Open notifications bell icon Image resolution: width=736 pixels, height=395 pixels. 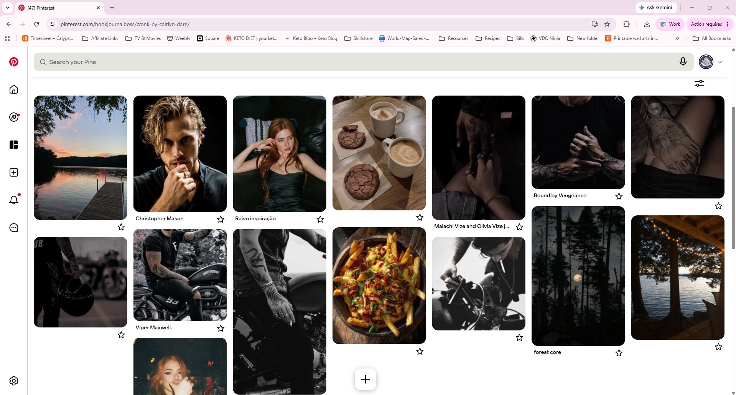[x=14, y=200]
